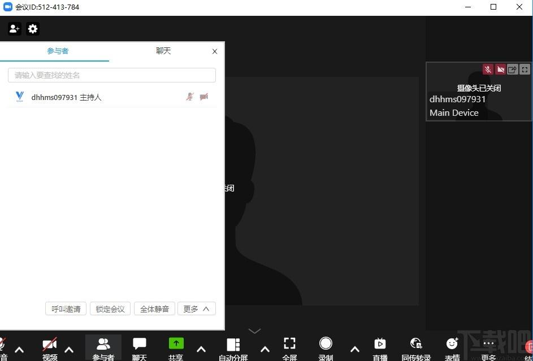Close the participants panel with the X
Viewport: 533px width, 361px height.
[x=214, y=51]
